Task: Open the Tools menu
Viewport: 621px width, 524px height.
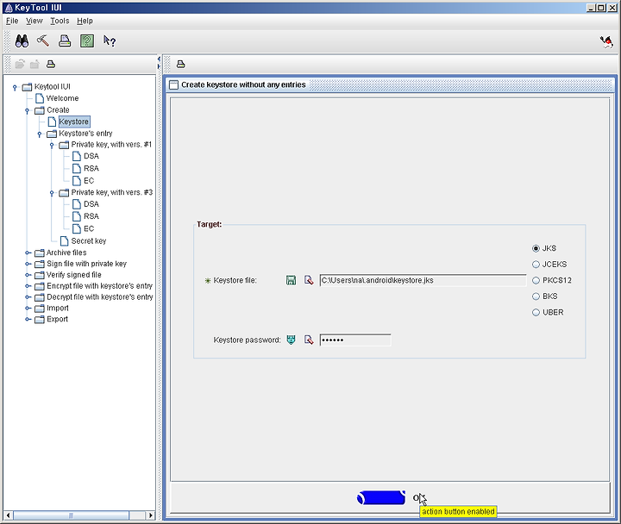Action: tap(60, 21)
